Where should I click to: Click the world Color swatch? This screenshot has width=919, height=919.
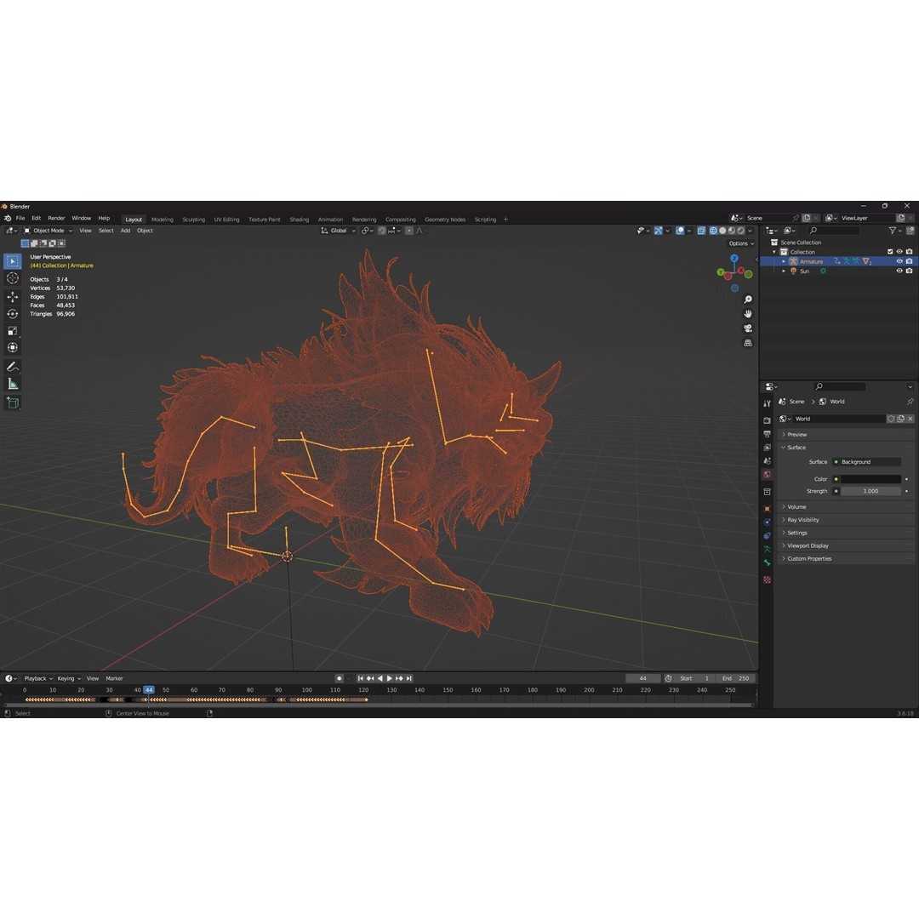pos(871,479)
